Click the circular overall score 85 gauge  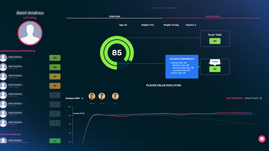pyautogui.click(x=117, y=53)
